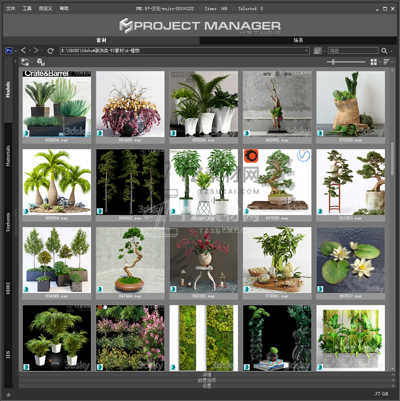
Task: Expand the 设置 settings panel
Action: 207,386
